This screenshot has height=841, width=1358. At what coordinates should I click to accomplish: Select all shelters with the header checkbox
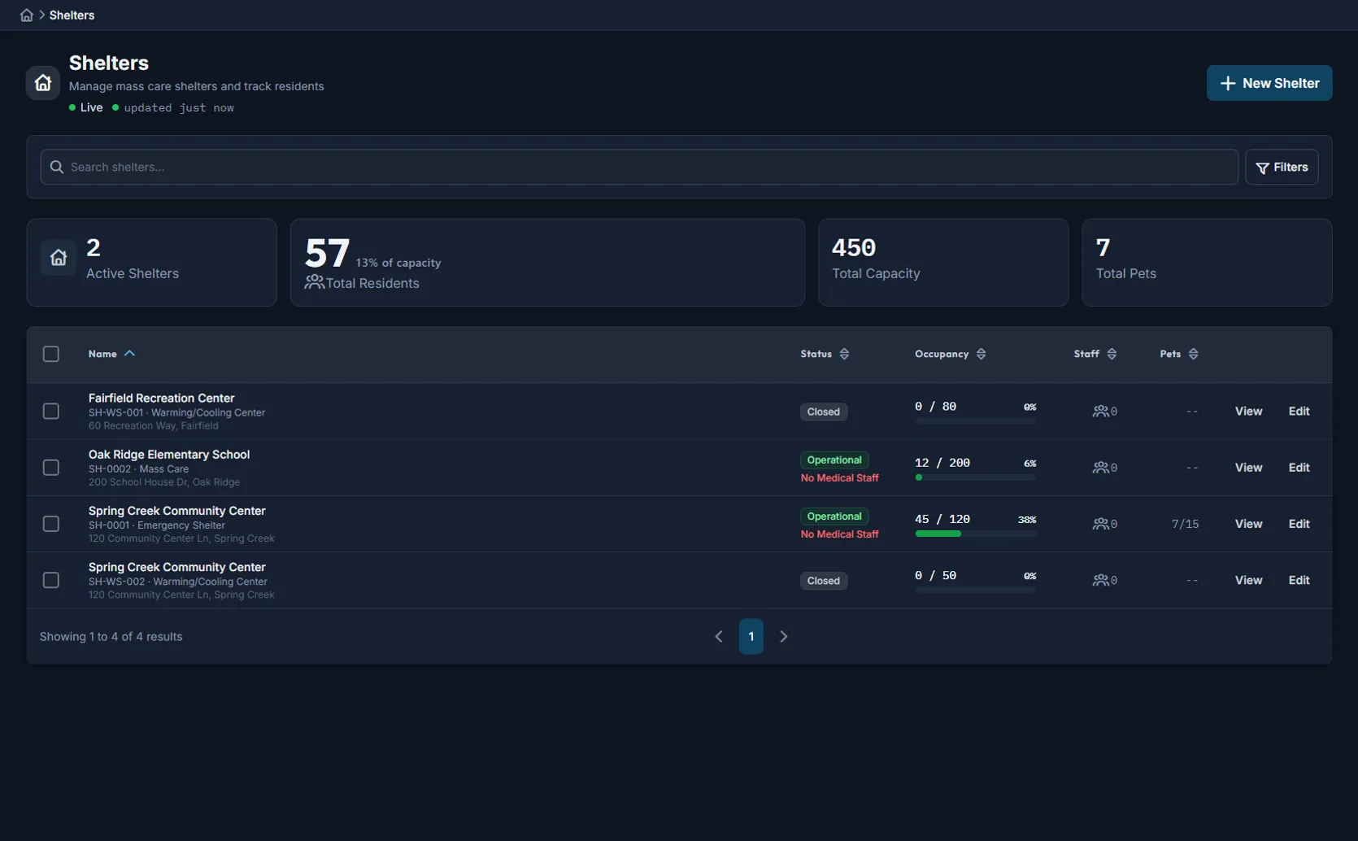(x=51, y=354)
